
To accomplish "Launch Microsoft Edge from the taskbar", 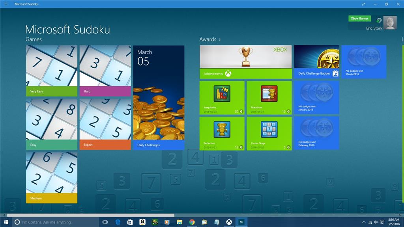I will click(x=118, y=222).
